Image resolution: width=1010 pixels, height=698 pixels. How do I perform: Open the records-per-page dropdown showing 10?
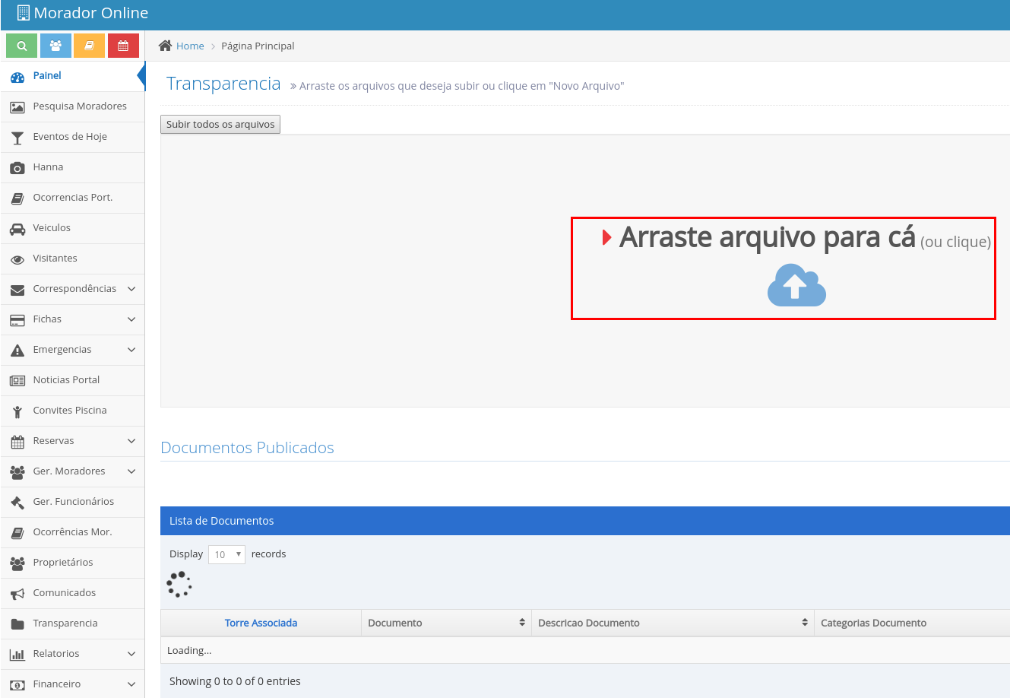226,554
